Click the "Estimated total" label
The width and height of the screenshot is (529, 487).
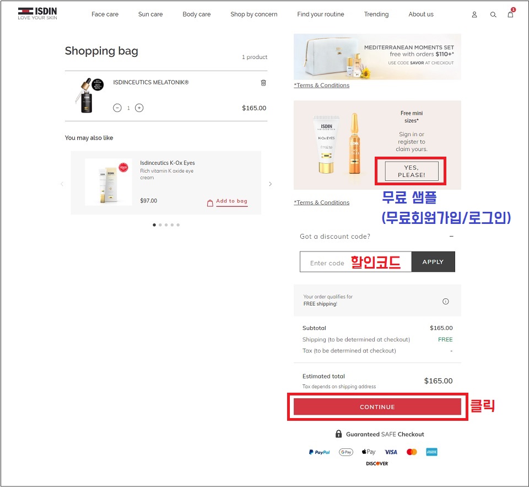tap(323, 376)
